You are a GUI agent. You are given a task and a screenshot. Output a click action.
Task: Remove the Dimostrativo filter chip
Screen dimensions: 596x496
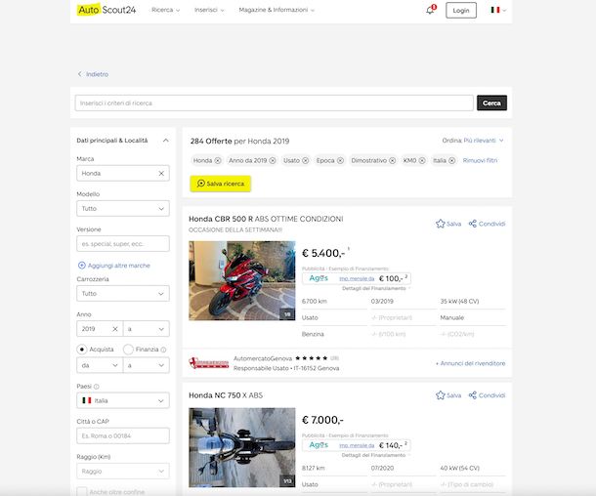point(392,161)
